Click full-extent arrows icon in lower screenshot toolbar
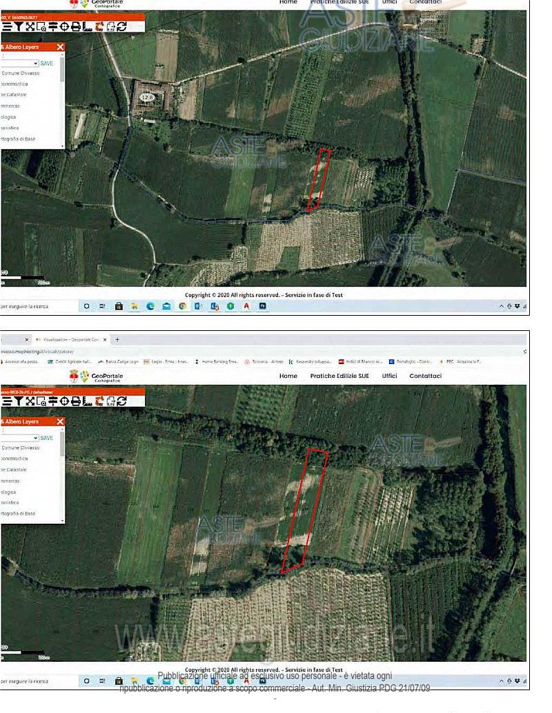The image size is (552, 713). (30, 401)
